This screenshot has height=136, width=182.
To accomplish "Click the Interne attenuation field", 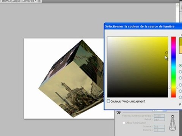I will pyautogui.click(x=159, y=126).
